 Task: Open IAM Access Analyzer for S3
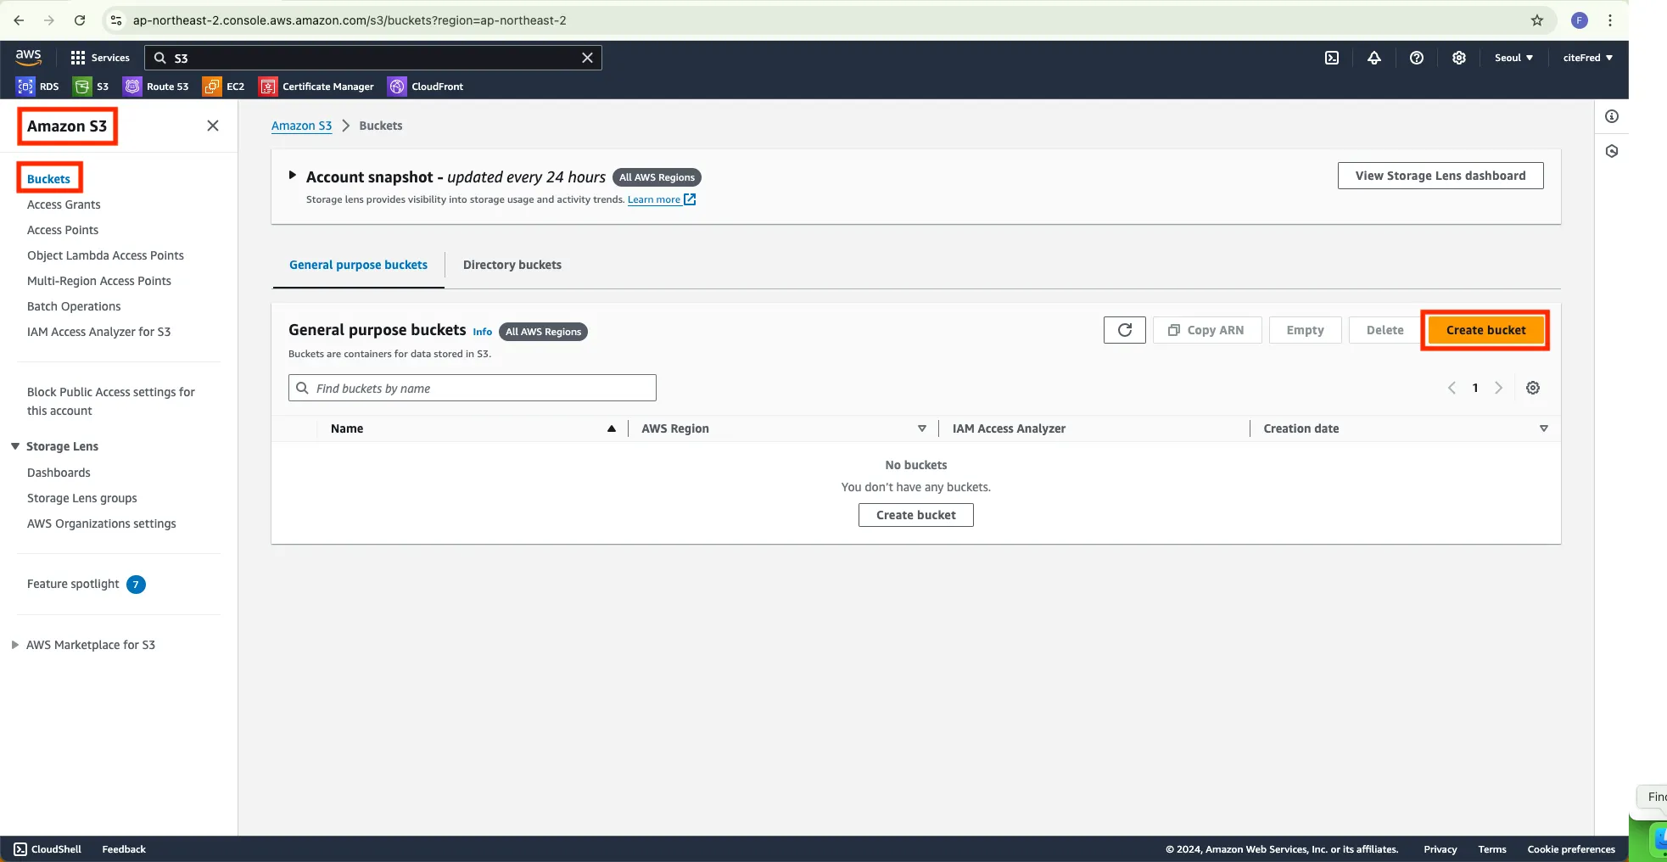click(x=98, y=332)
